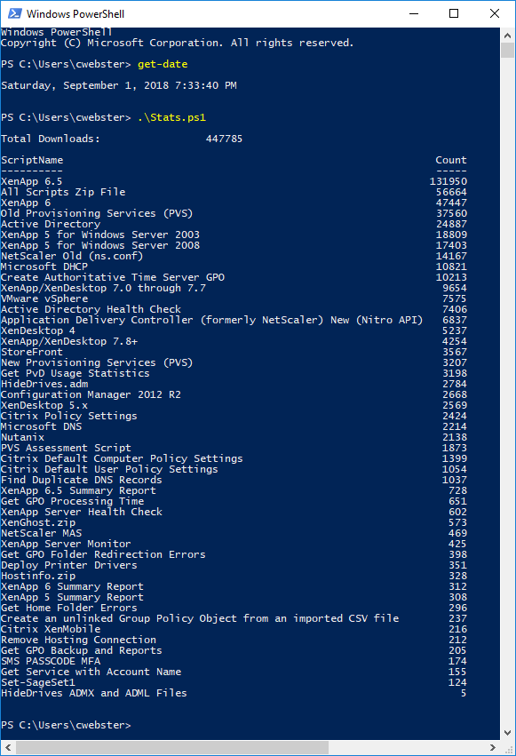Click the Count column header
This screenshot has height=756, width=516.
pyautogui.click(x=451, y=160)
